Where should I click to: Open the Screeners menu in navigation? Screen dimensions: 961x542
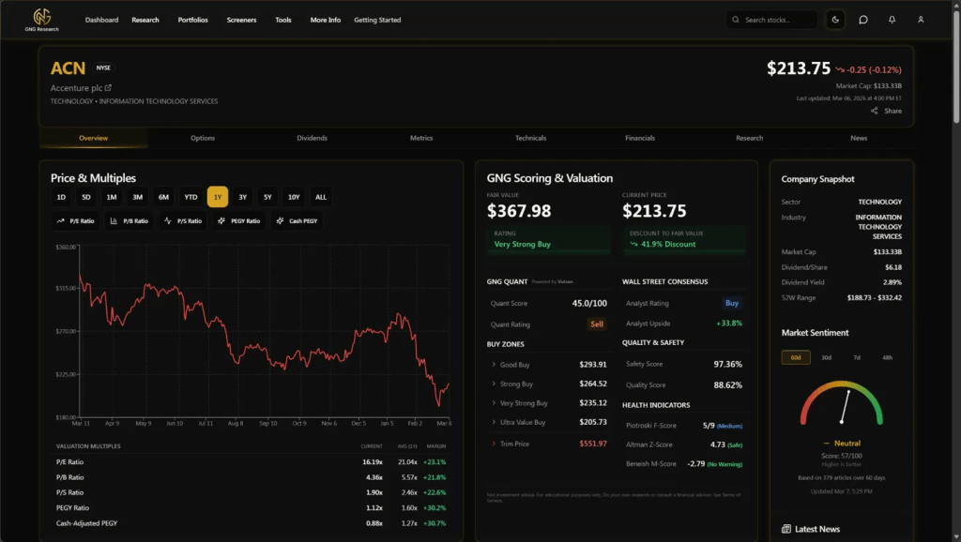click(241, 20)
